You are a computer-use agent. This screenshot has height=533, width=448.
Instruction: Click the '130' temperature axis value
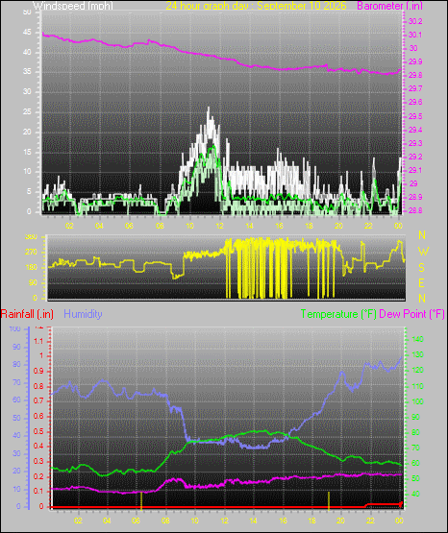(x=418, y=355)
